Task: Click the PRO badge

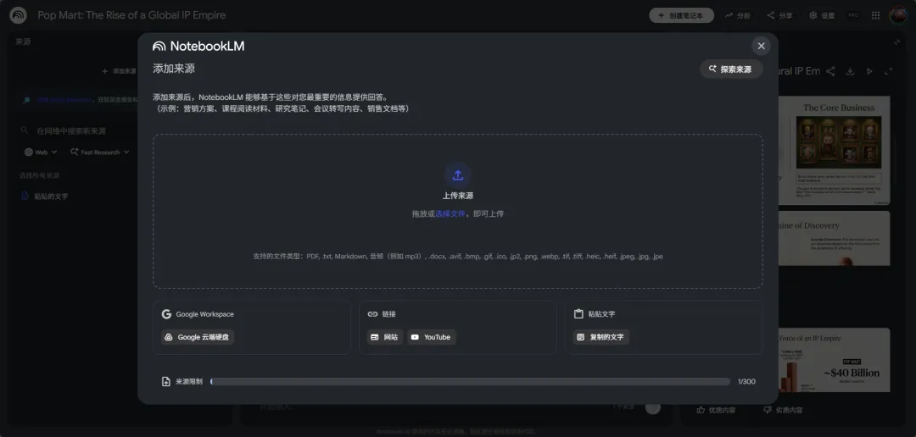Action: tap(853, 16)
